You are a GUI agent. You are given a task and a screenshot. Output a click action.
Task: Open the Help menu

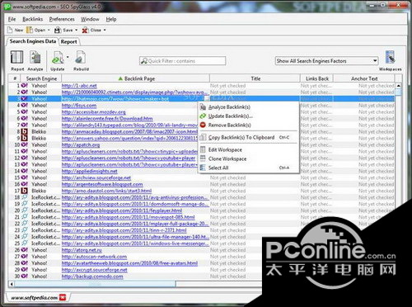pyautogui.click(x=111, y=19)
